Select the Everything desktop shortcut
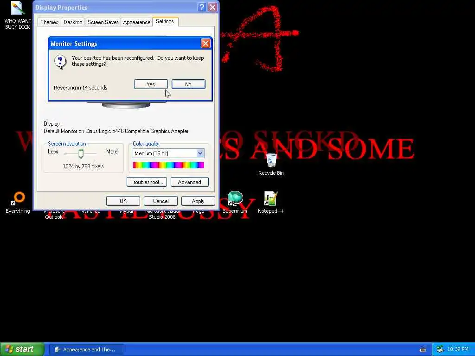475x356 pixels. pos(18,203)
